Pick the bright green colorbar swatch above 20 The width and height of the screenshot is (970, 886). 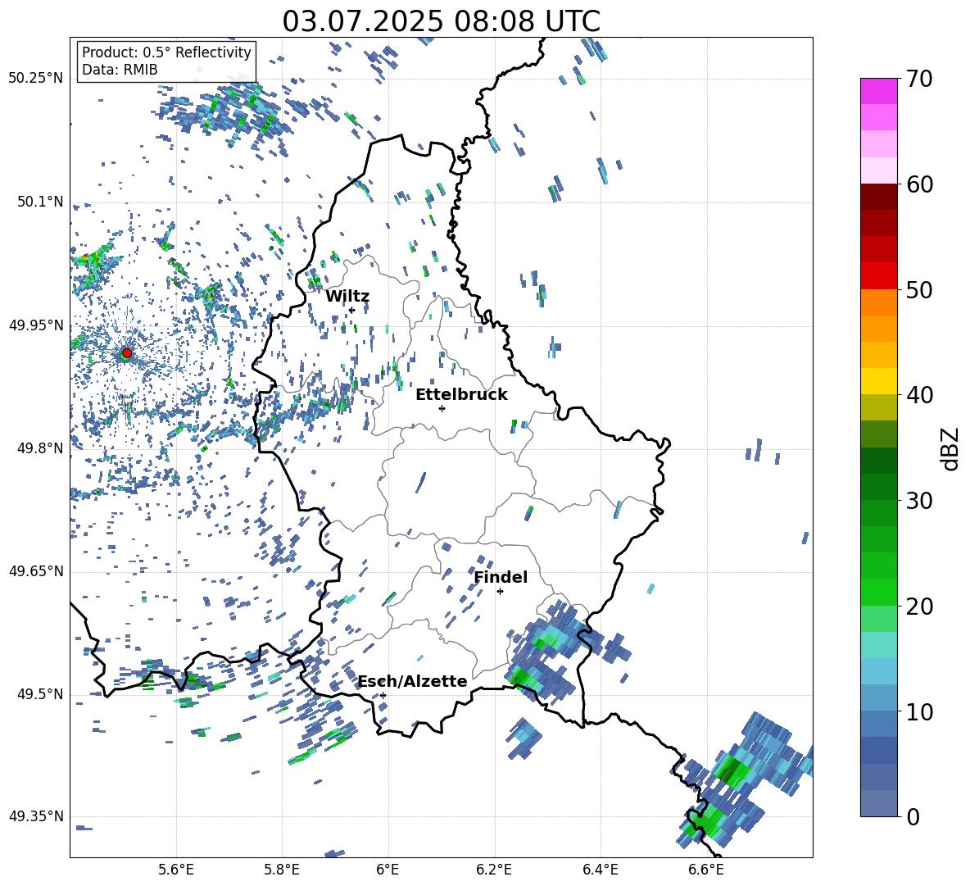click(x=878, y=592)
